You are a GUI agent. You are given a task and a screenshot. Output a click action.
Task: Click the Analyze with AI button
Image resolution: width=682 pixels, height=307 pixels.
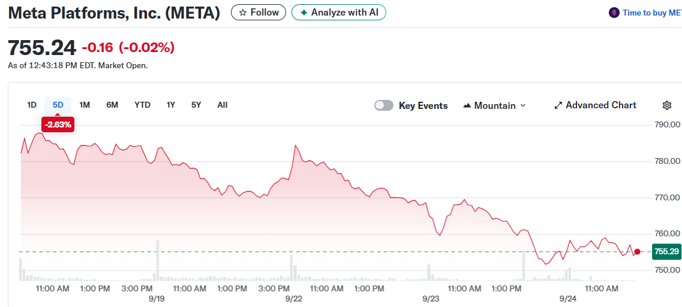(338, 13)
